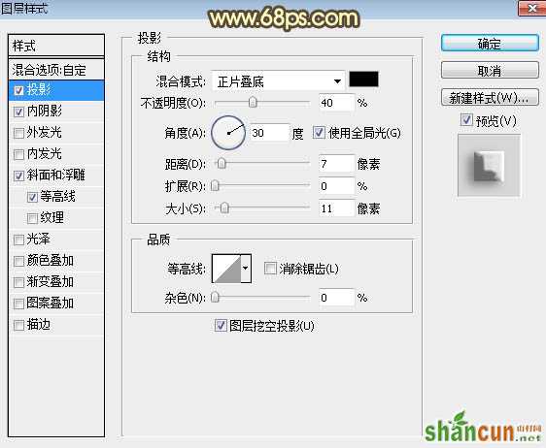Toggle the 使用全局光 checkbox
546x448 pixels.
319,133
